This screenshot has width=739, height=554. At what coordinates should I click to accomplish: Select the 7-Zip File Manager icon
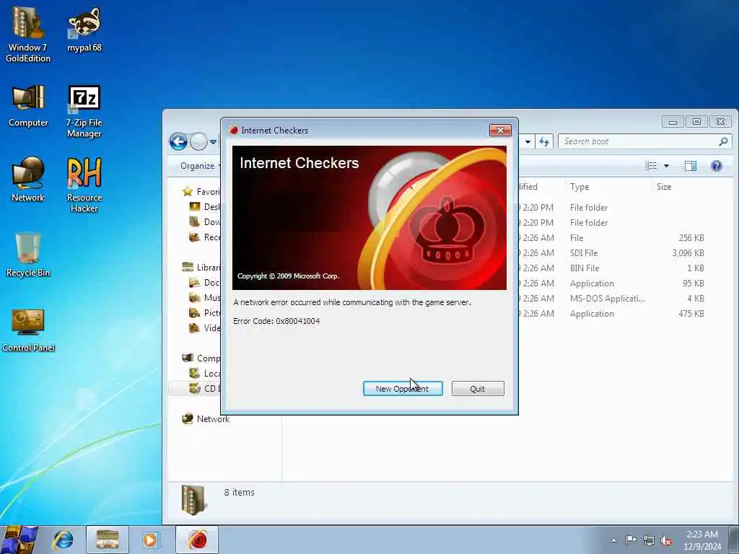point(84,111)
